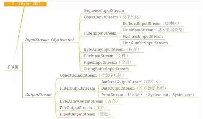Select the PrintStream (打印流) leaf
This screenshot has width=203, height=119.
tap(122, 95)
